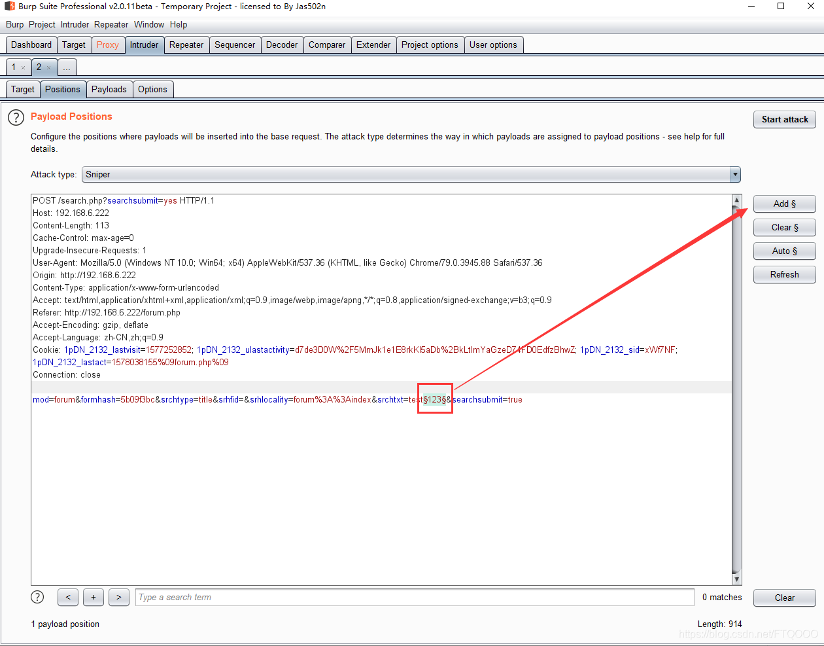Open the Project options tab
This screenshot has height=646, width=824.
430,45
